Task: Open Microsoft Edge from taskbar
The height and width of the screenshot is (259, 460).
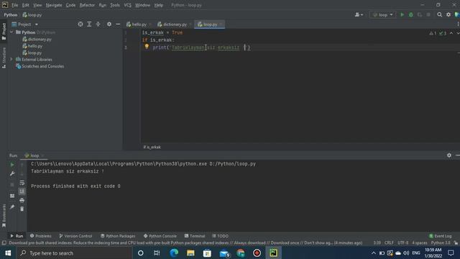Action: 174,253
